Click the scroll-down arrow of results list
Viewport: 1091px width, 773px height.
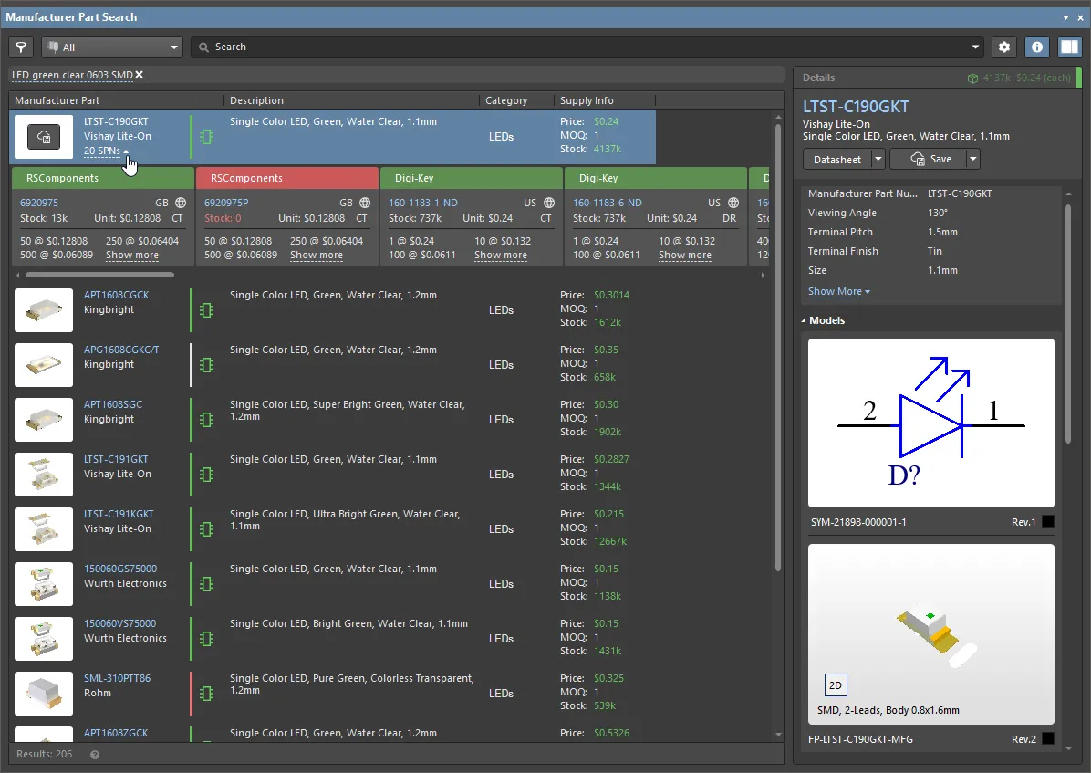coord(778,734)
